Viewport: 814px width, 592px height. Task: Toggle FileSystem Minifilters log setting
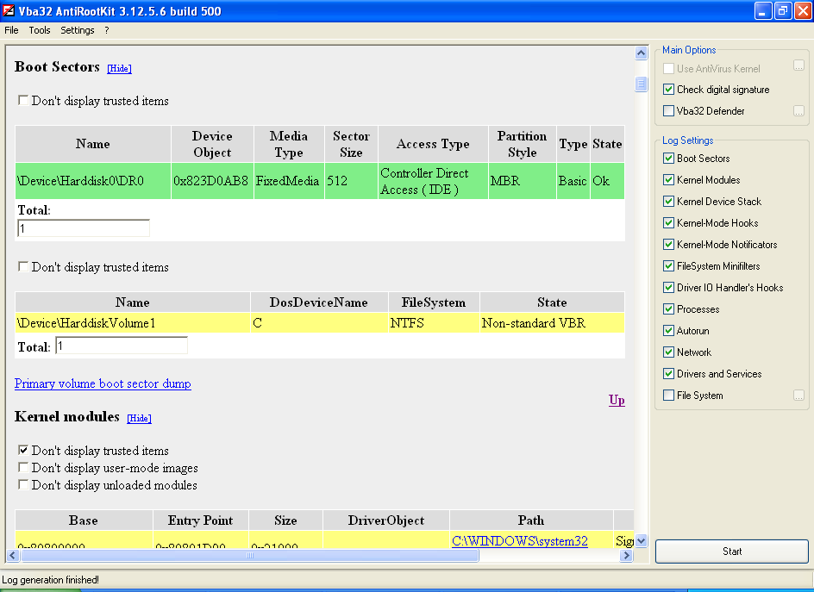[668, 266]
